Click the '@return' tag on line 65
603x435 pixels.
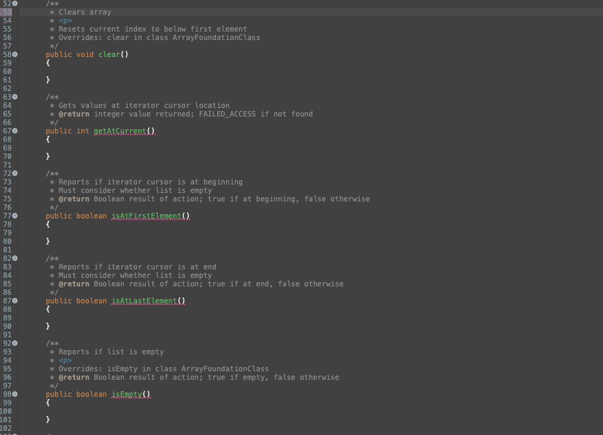click(74, 114)
